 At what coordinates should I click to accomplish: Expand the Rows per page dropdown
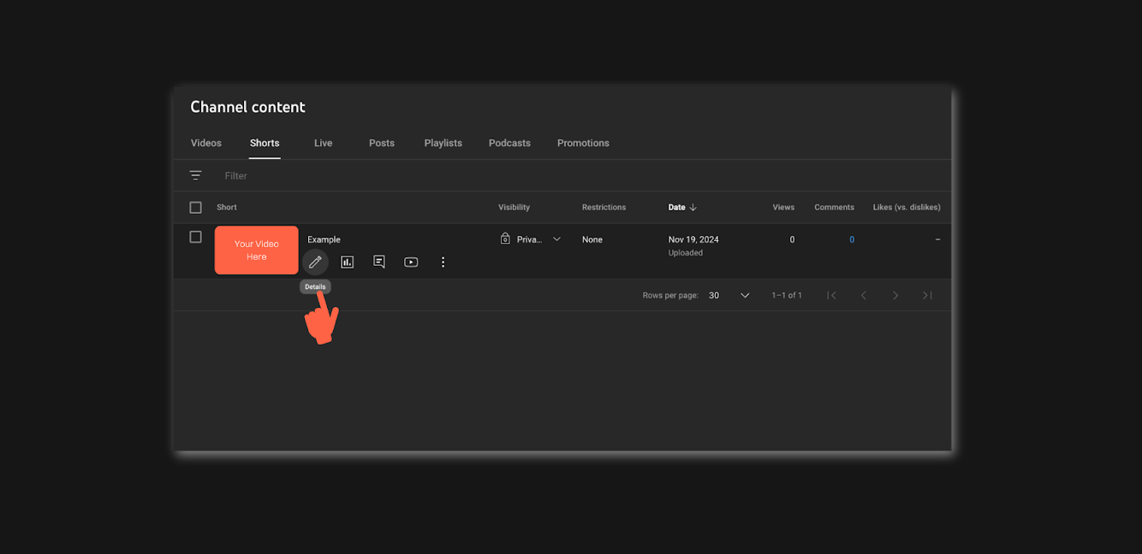[743, 294]
